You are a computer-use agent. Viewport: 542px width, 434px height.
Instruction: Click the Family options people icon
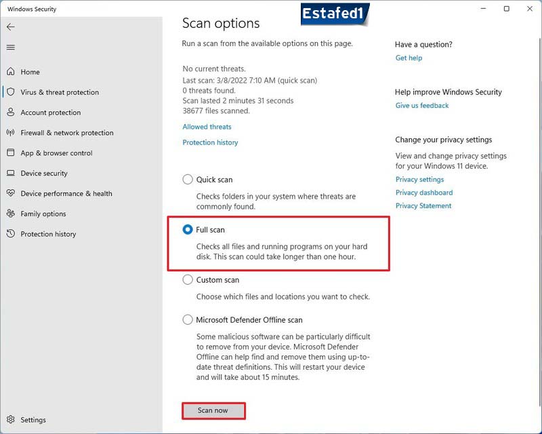coord(11,213)
